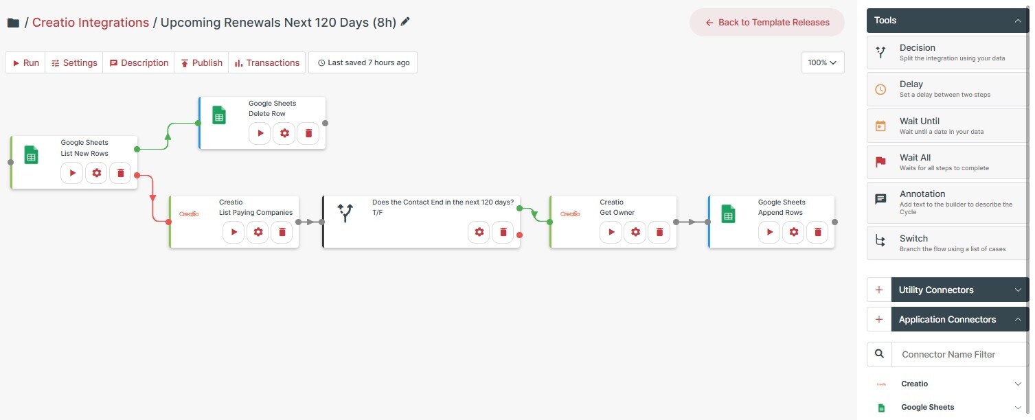Open settings of the Decision T/F step

(x=479, y=232)
